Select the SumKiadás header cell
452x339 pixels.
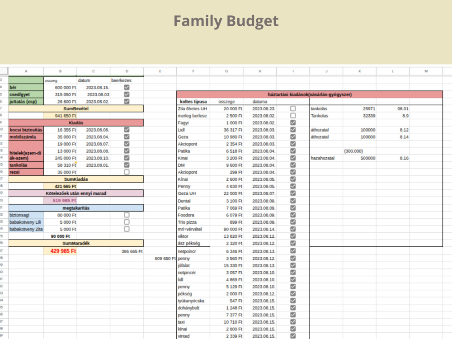76,179
